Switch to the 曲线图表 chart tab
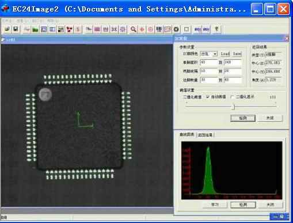The height and width of the screenshot is (223, 293). 187,135
